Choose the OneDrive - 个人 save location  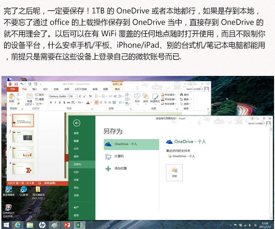[132, 144]
